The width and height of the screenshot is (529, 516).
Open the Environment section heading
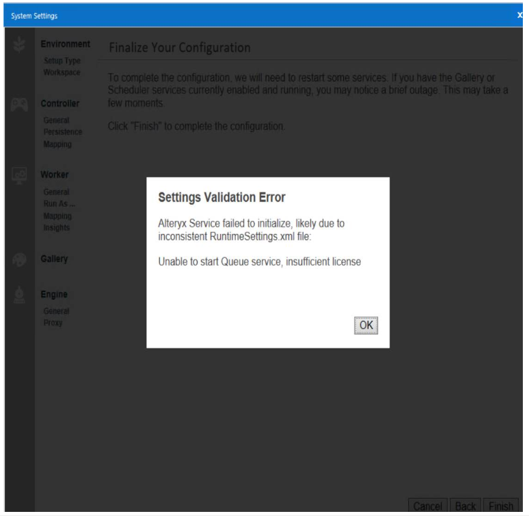click(x=65, y=44)
